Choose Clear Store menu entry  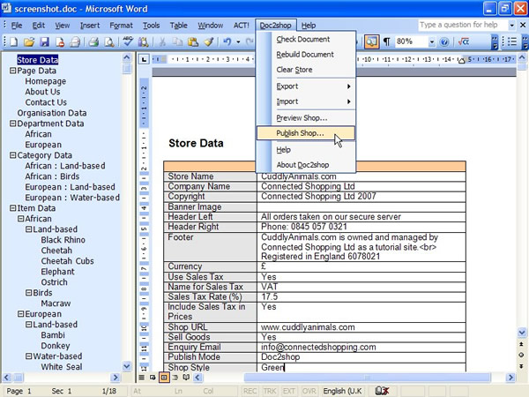pos(306,70)
